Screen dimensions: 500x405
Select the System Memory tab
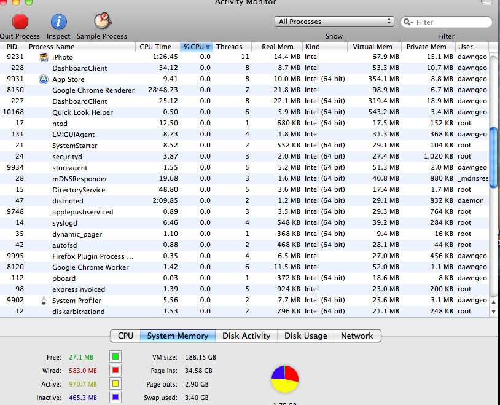click(x=178, y=336)
